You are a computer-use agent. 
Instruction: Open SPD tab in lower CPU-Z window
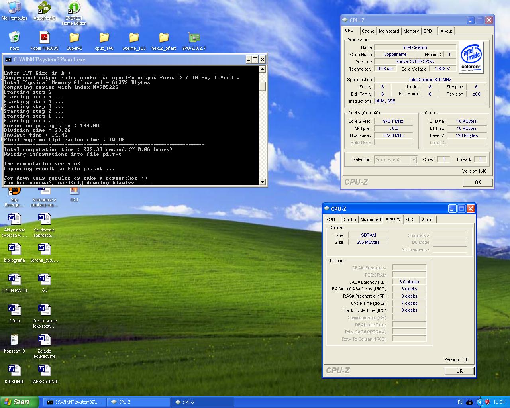coord(410,220)
